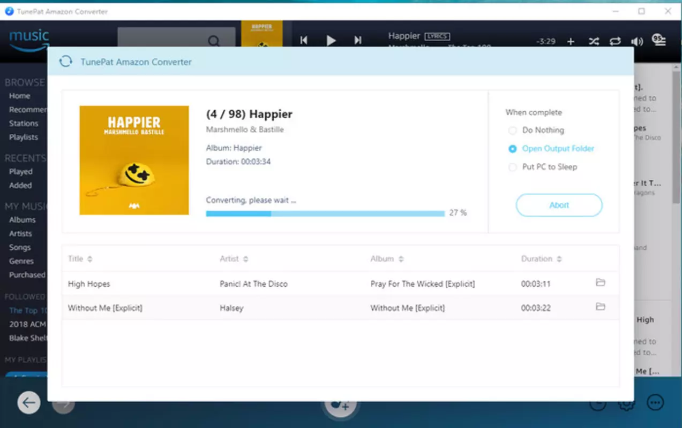Open Artists under My Music

click(x=20, y=234)
